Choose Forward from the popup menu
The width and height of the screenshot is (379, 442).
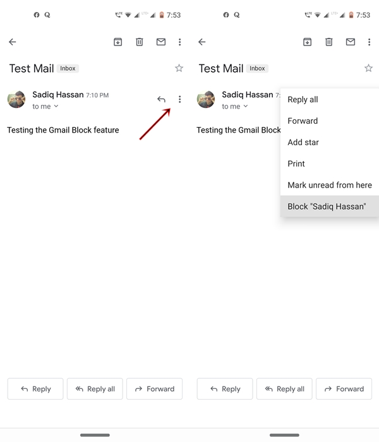click(x=330, y=121)
